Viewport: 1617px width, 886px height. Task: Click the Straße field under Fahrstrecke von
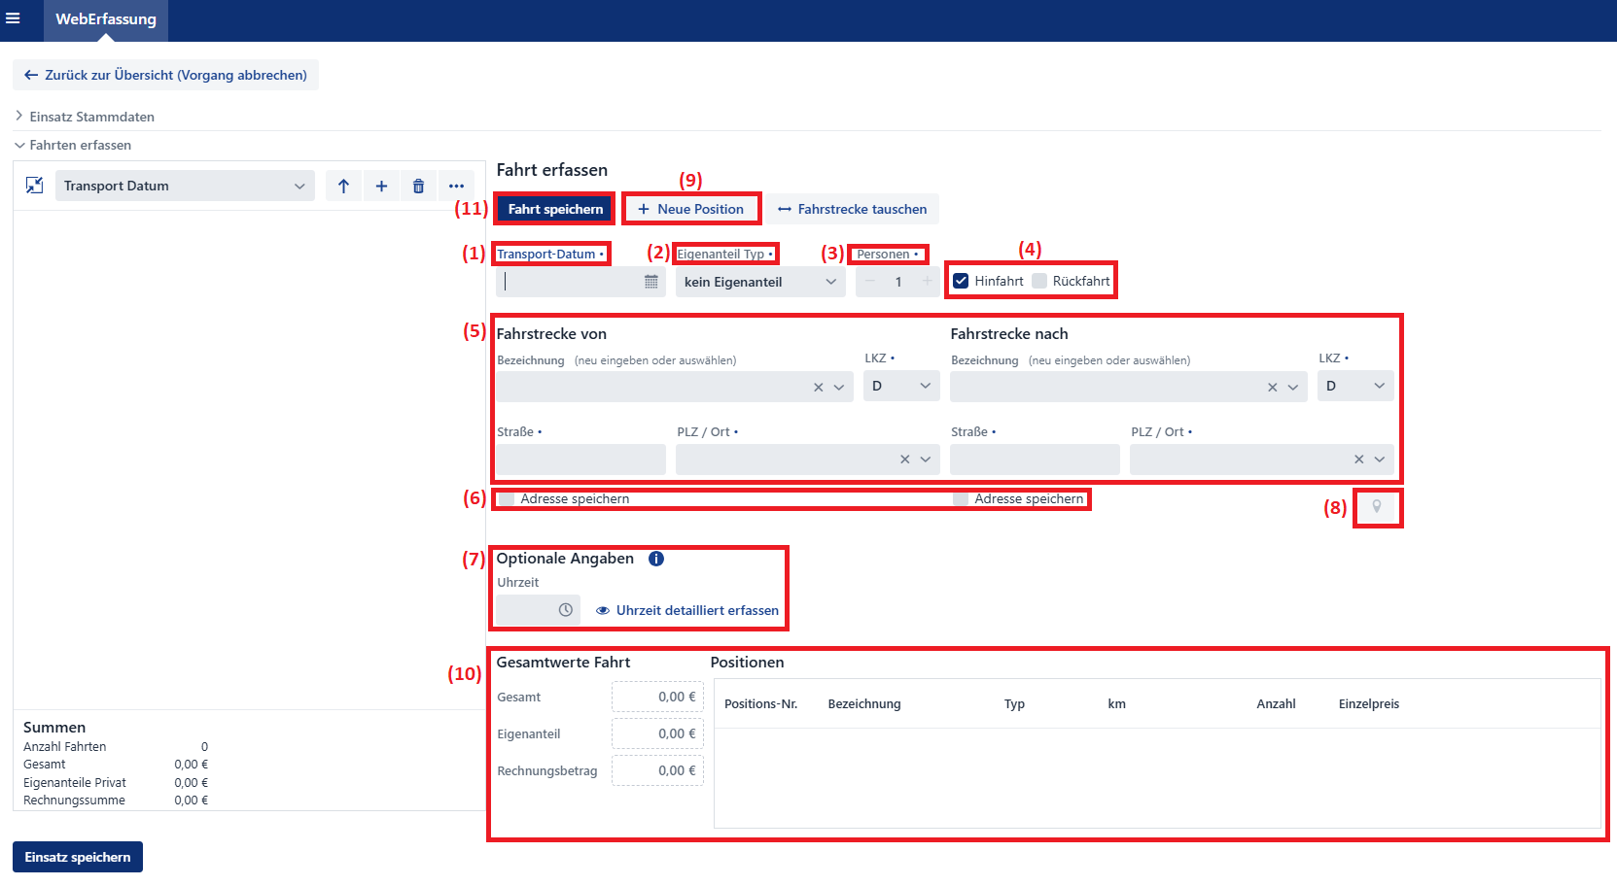click(580, 459)
